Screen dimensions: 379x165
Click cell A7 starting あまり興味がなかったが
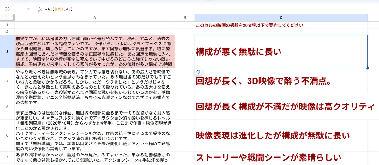pyautogui.click(x=95, y=158)
